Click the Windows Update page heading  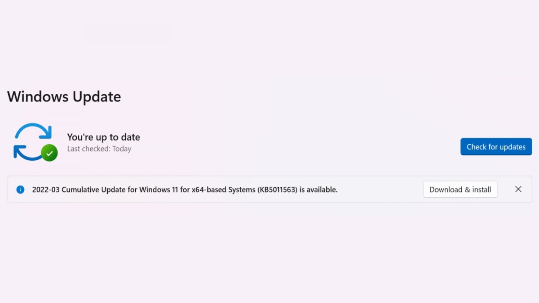[64, 97]
